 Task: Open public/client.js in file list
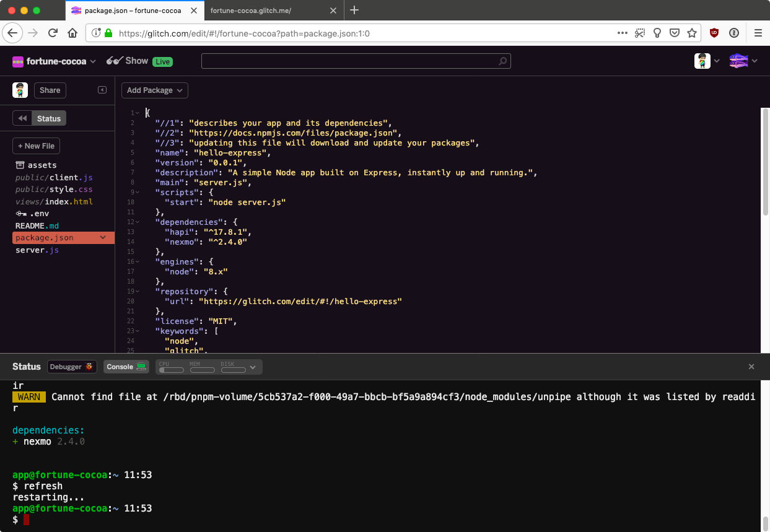[54, 177]
